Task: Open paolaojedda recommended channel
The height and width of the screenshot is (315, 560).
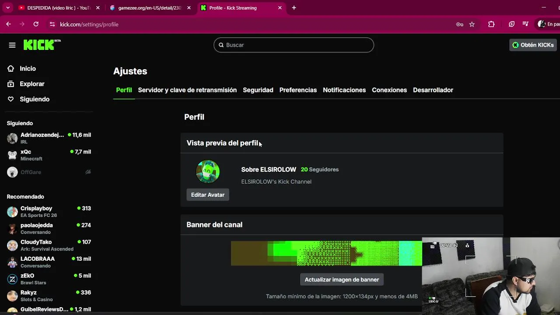Action: 49,228
